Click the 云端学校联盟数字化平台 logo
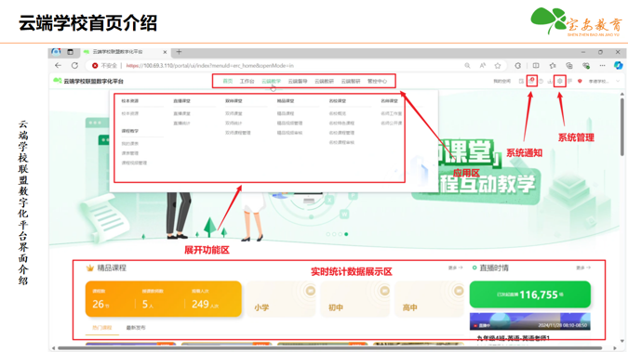628x352 pixels. (x=88, y=81)
